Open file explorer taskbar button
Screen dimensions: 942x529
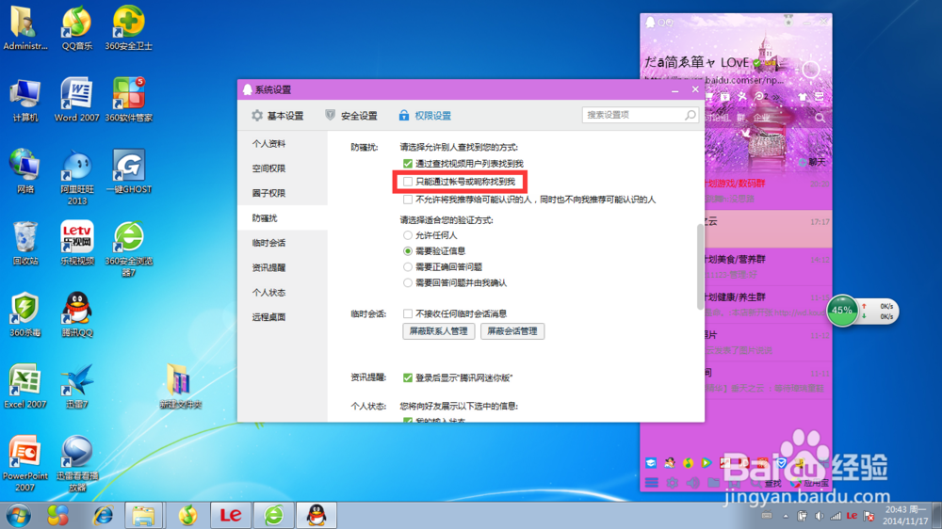click(143, 515)
